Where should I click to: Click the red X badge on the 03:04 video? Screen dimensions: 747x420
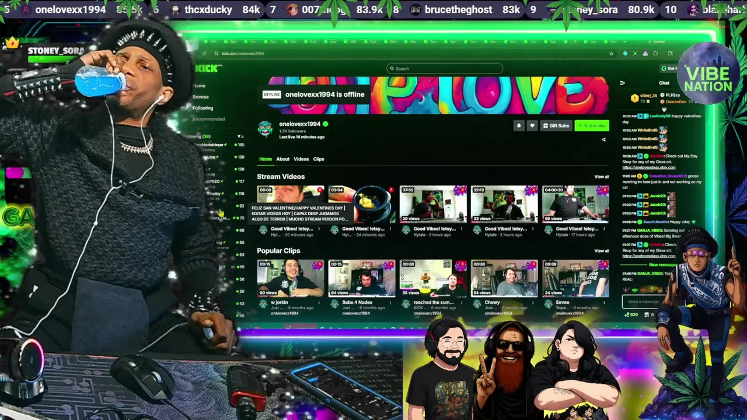click(390, 190)
